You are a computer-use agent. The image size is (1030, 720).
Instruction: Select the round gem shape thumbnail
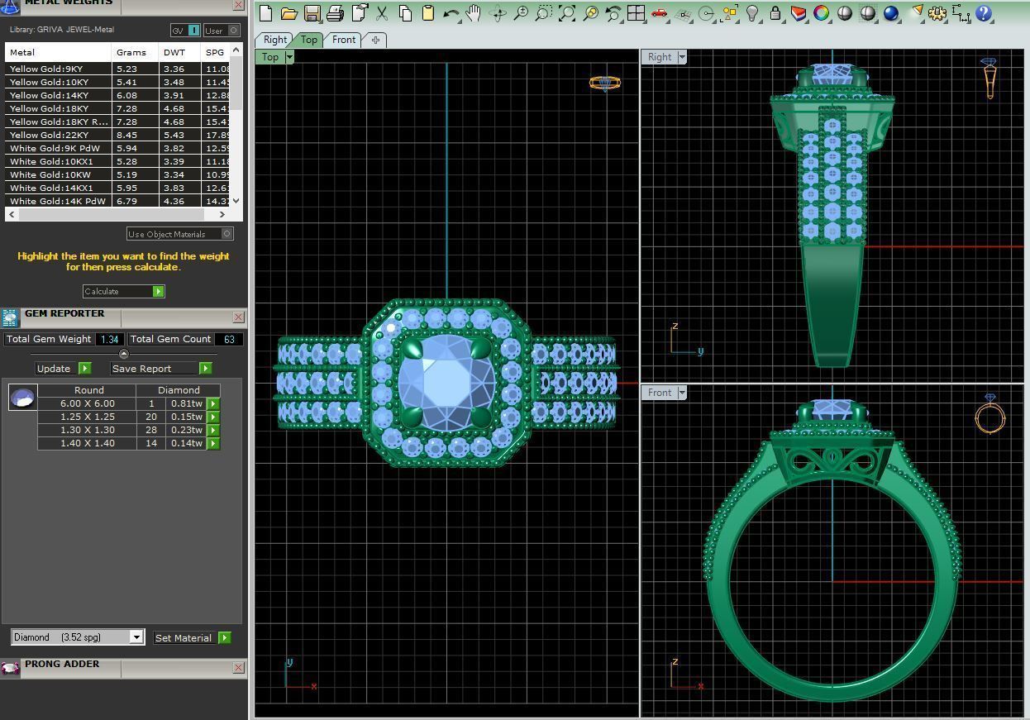pos(22,397)
